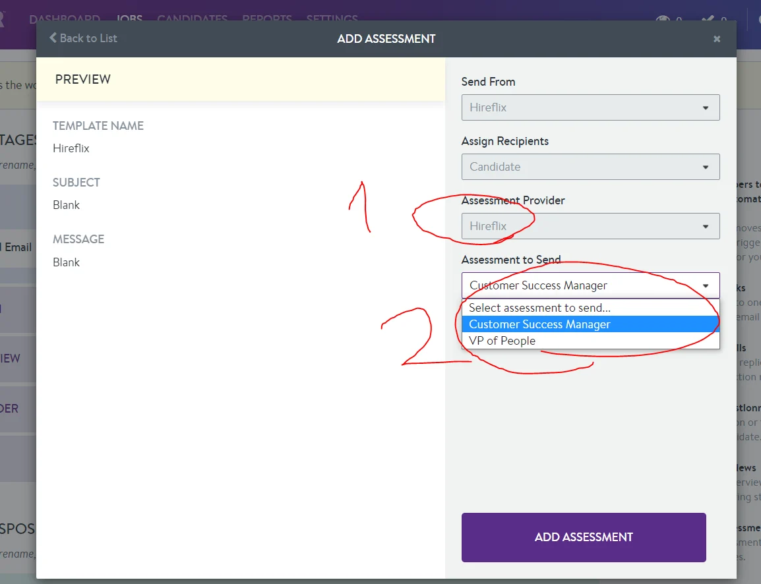Open the Reports nav item behind dialog
Viewport: 761px width, 584px height.
click(x=267, y=18)
